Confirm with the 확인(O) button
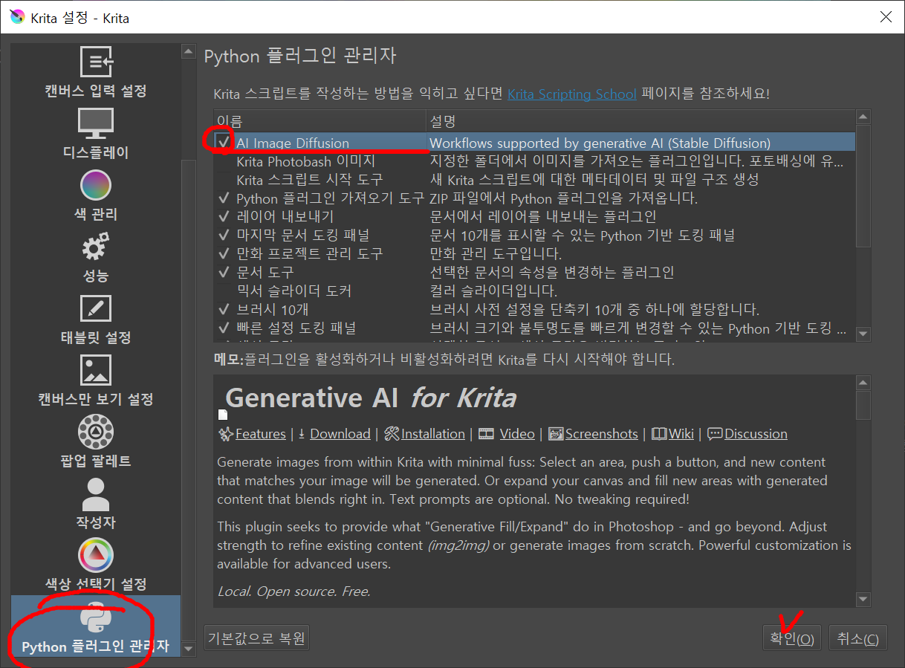 [792, 638]
